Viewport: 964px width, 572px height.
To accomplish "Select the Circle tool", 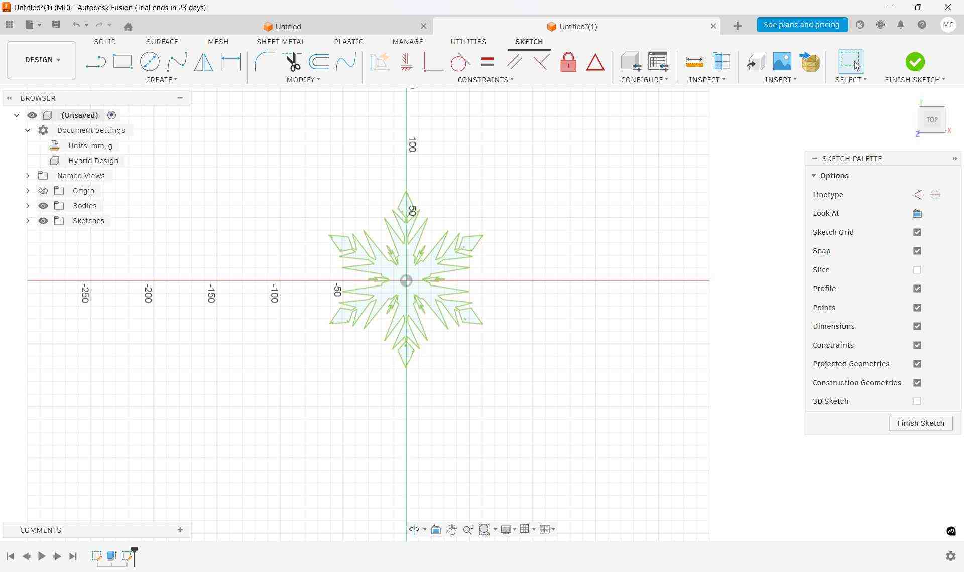I will pyautogui.click(x=150, y=61).
